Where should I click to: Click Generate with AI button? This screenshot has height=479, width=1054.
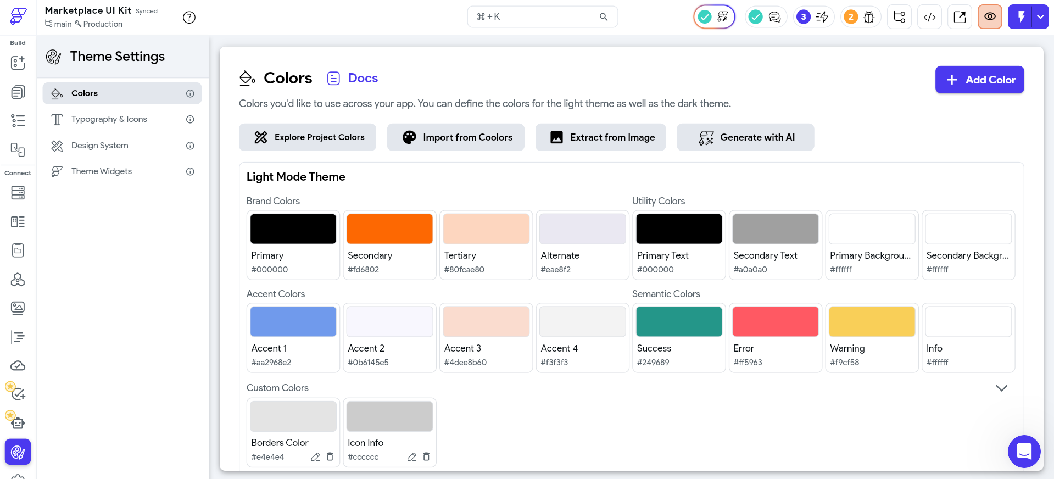tap(745, 137)
